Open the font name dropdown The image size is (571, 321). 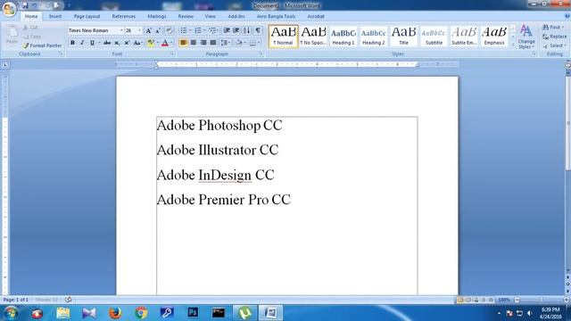point(121,31)
